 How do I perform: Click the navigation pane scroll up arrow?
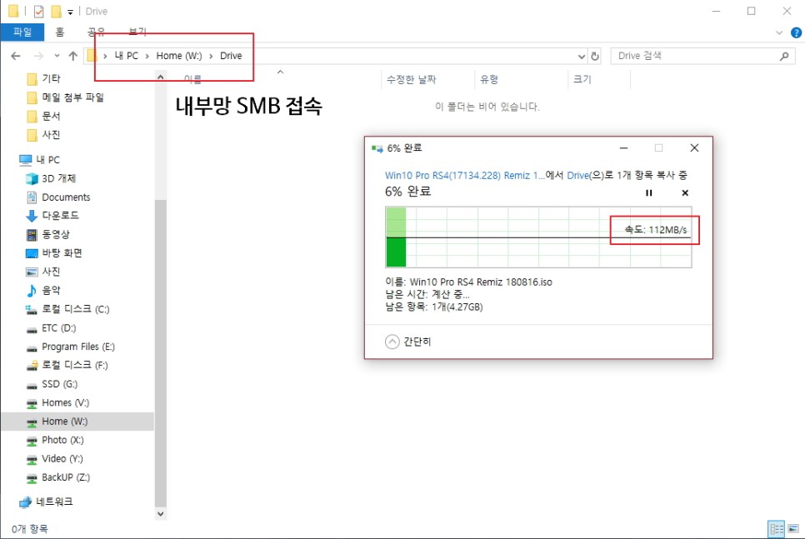(x=161, y=77)
